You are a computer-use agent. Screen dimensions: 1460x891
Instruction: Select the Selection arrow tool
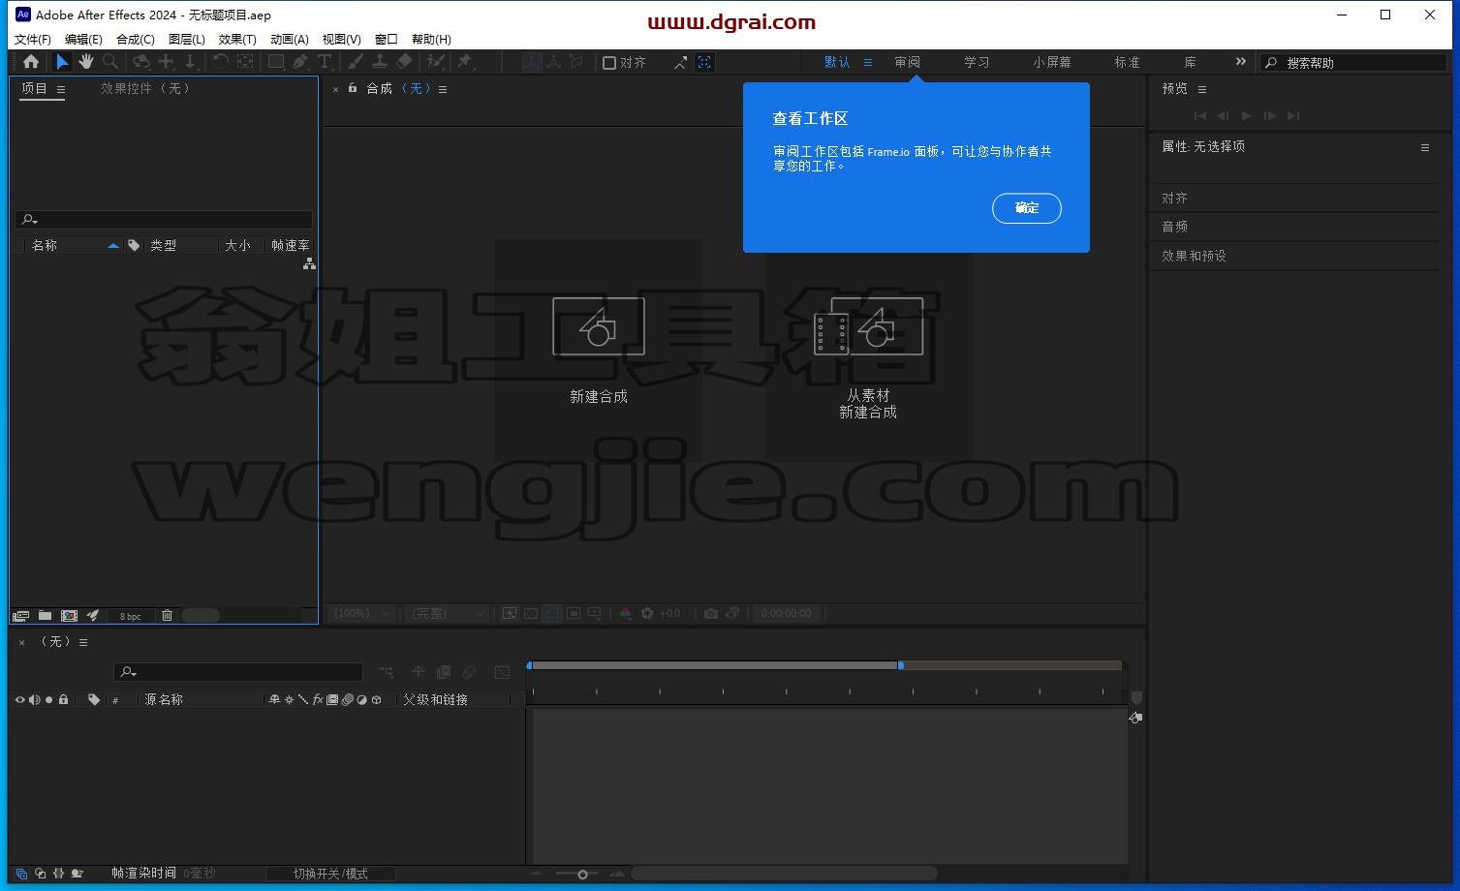62,62
